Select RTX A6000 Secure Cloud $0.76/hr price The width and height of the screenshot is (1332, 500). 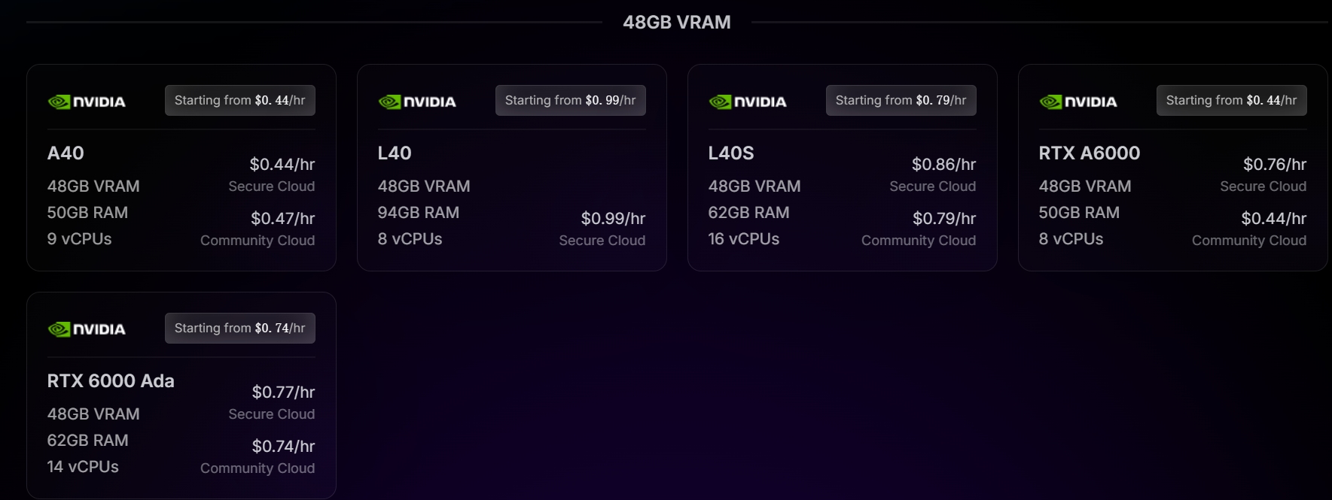(x=1275, y=165)
